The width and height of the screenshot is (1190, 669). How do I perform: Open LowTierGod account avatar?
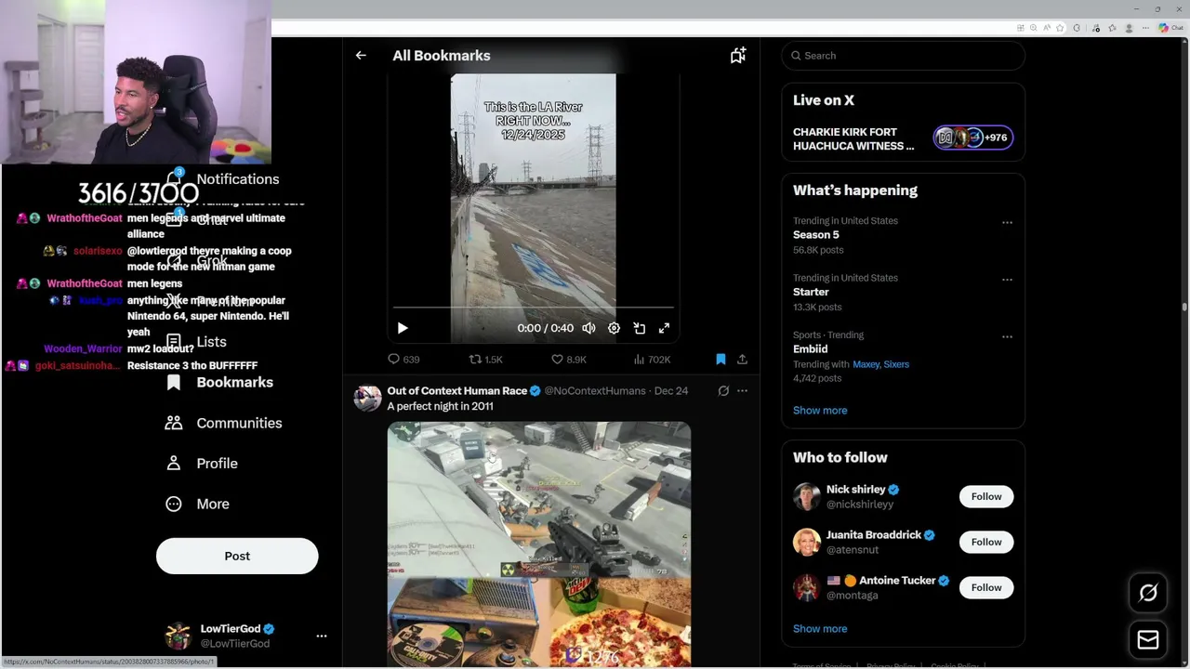(178, 636)
